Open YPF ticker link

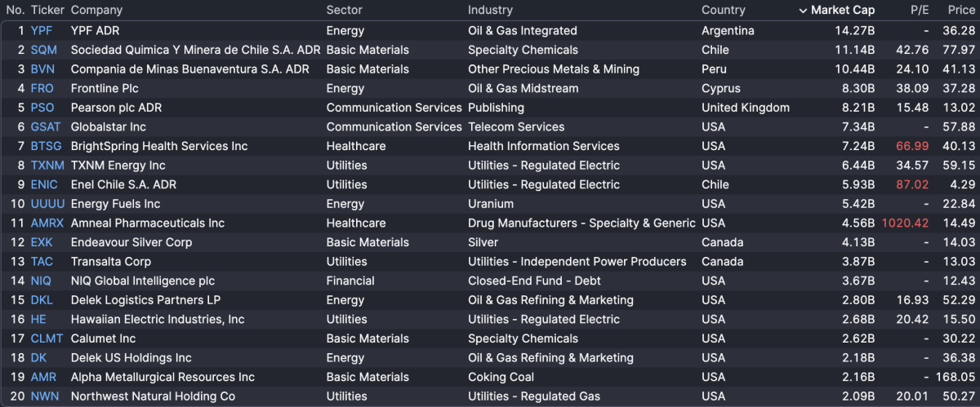pyautogui.click(x=41, y=31)
